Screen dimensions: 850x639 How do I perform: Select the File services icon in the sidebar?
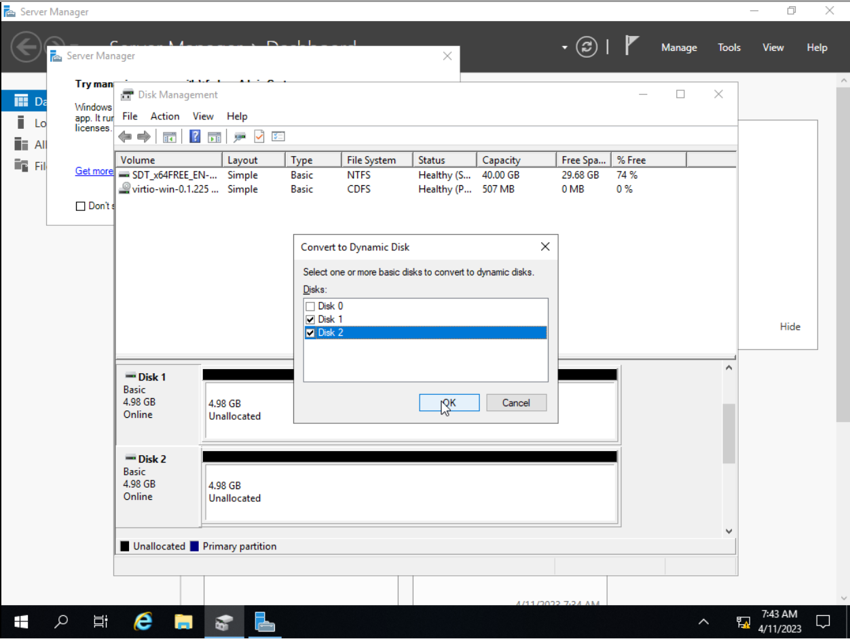(21, 166)
